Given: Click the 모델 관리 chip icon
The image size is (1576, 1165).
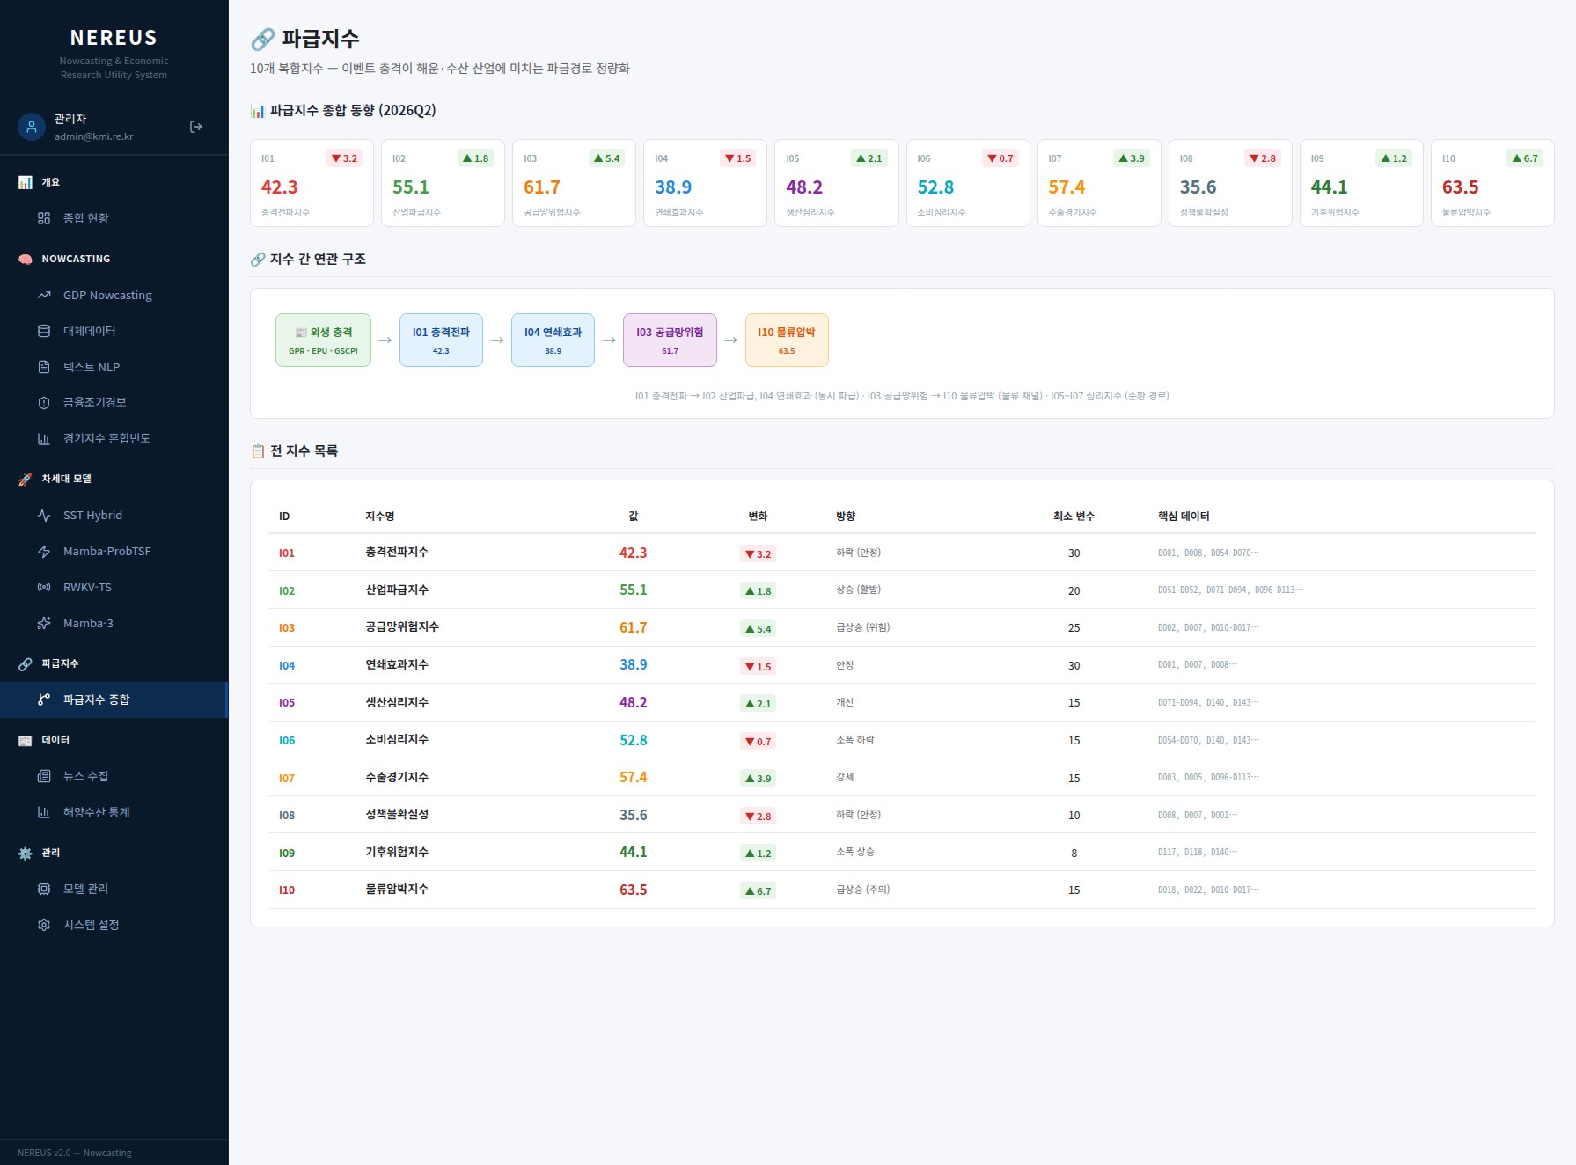Looking at the screenshot, I should (44, 889).
